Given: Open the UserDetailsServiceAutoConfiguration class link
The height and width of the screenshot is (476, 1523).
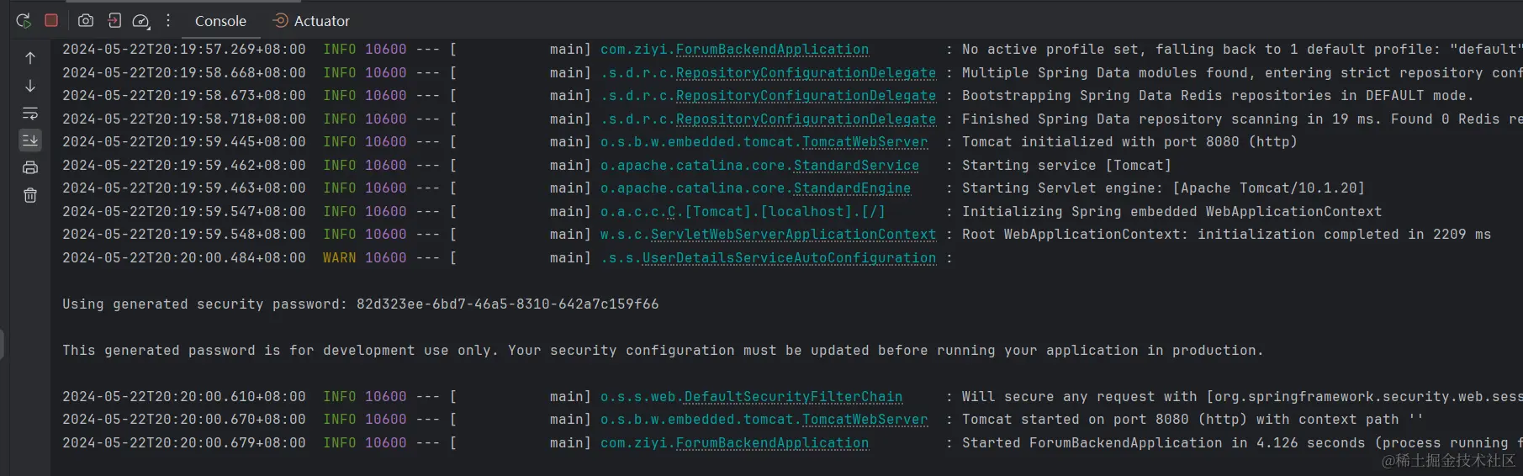Looking at the screenshot, I should [789, 258].
